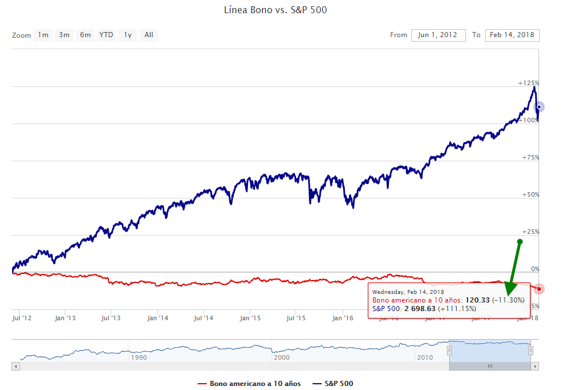The width and height of the screenshot is (566, 390).
Task: Click the scrollbar left arrow button
Action: tap(15, 366)
